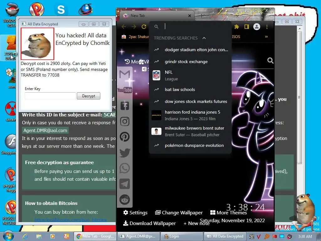Click the hamster picture in ransomware dialog

click(38, 44)
